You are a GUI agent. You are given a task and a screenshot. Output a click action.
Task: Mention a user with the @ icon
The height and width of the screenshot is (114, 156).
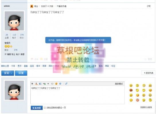(x=60, y=84)
